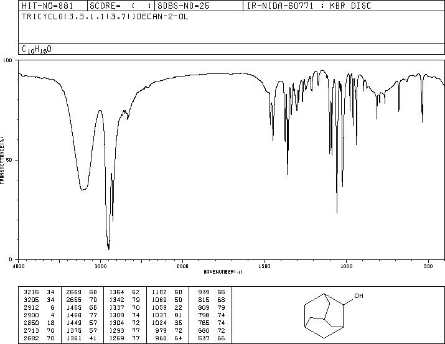Click the 100 y-axis tick label
The image size is (445, 344).
7,60
